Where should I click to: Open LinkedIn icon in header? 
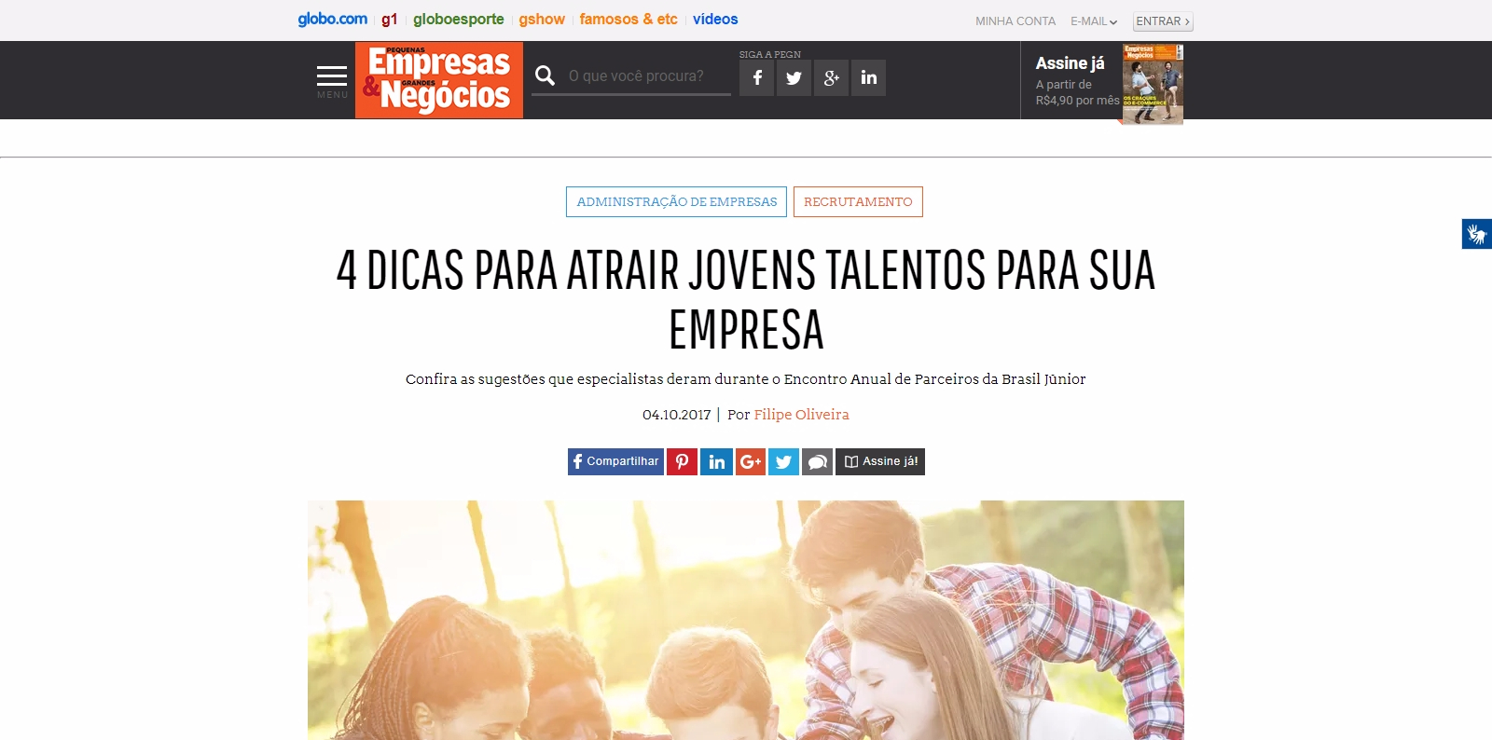pyautogui.click(x=868, y=77)
